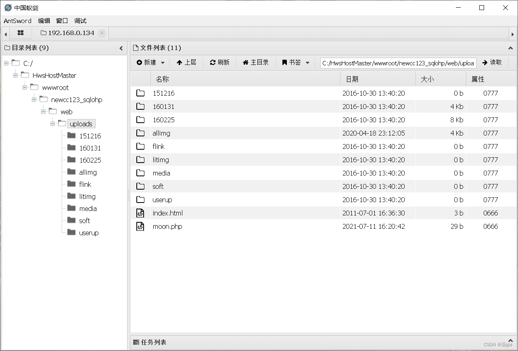Expand the 任务列表 panel

[510, 342]
